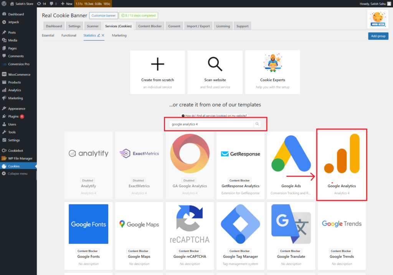393x275 pixels.
Task: Switch to the Settings plugin tab
Action: coord(74,26)
